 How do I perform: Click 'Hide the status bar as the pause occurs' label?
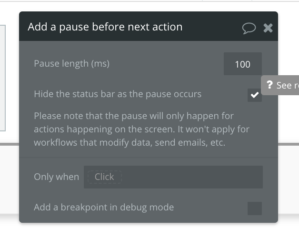click(118, 94)
